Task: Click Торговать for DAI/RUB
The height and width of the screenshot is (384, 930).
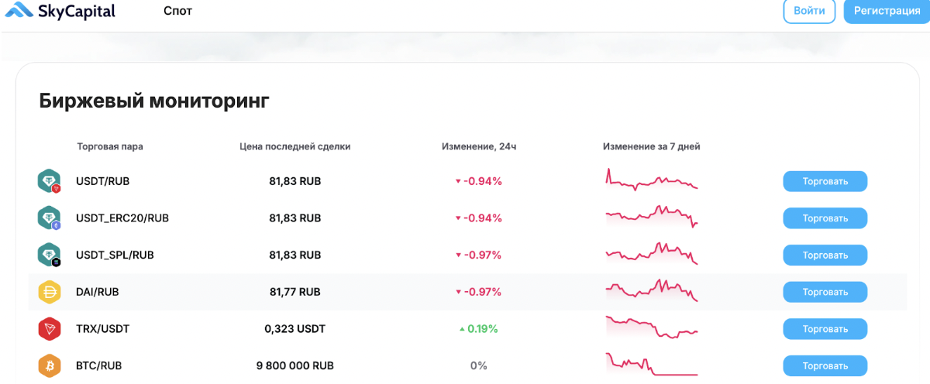Action: point(825,292)
